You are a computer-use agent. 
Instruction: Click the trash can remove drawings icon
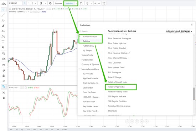point(4,98)
